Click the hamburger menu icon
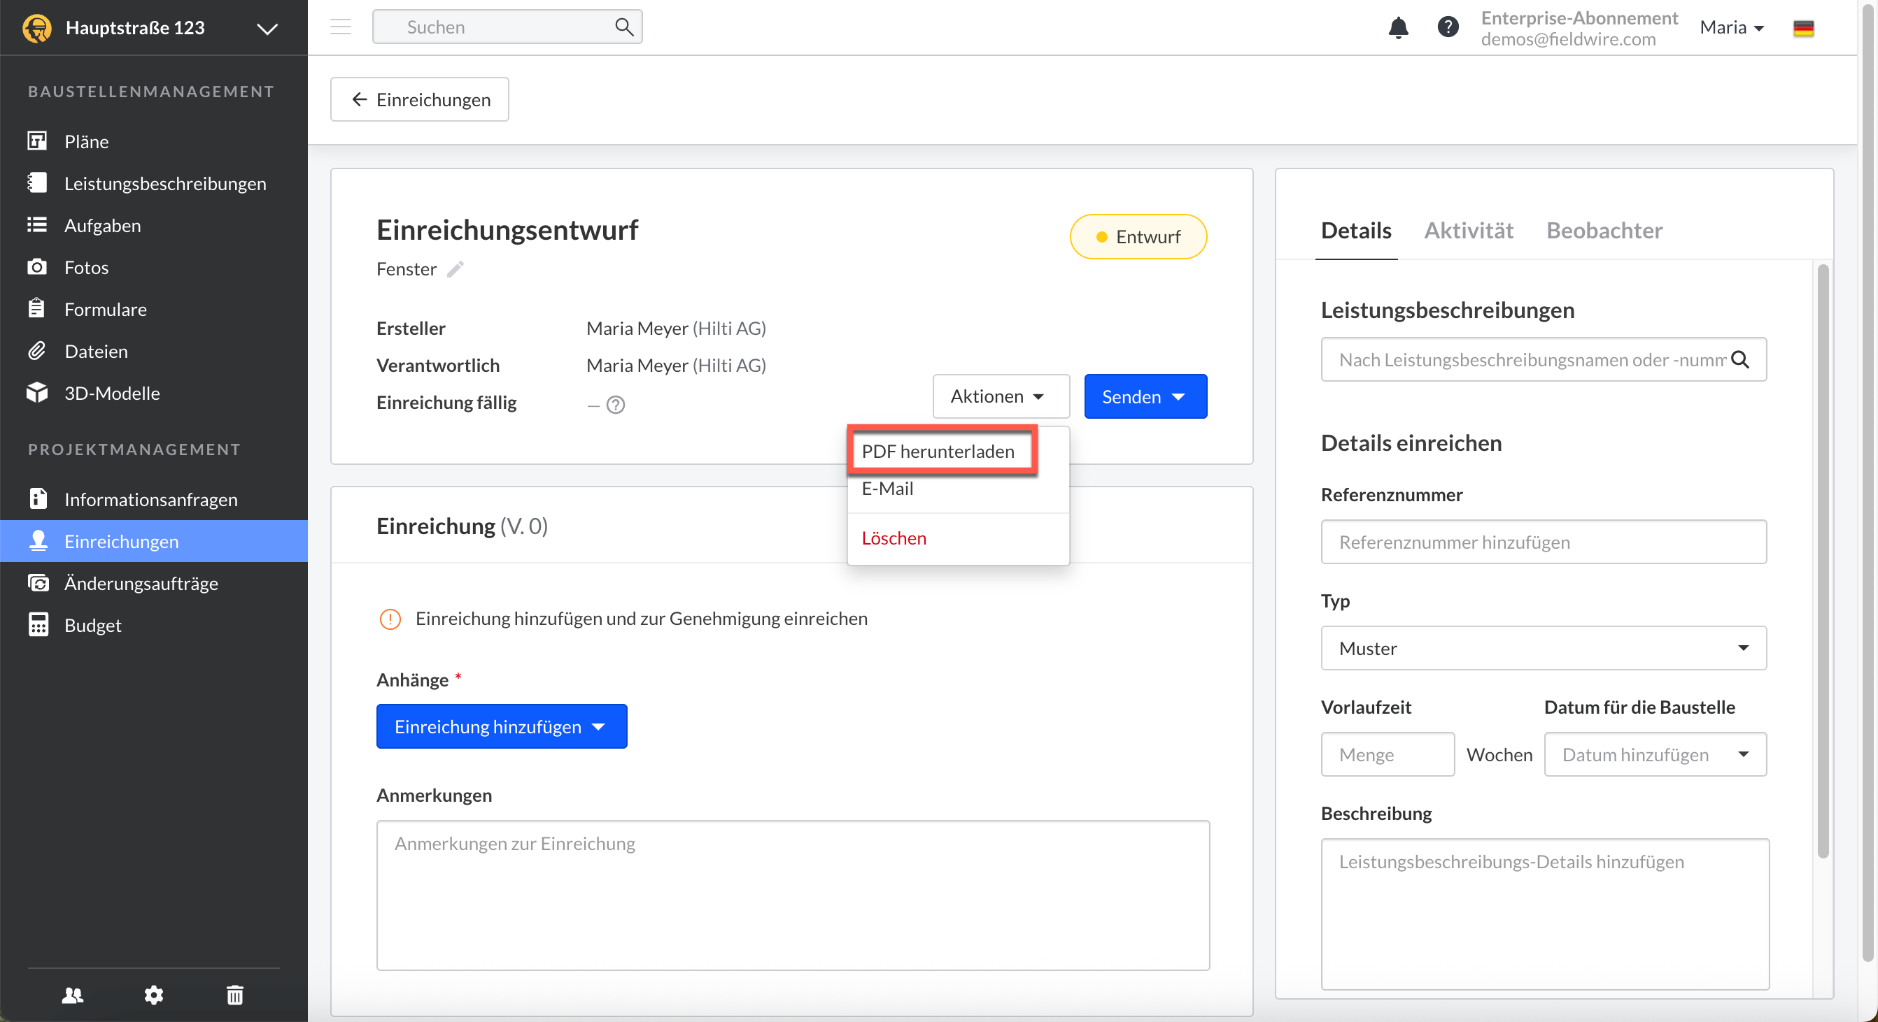1878x1022 pixels. [341, 28]
